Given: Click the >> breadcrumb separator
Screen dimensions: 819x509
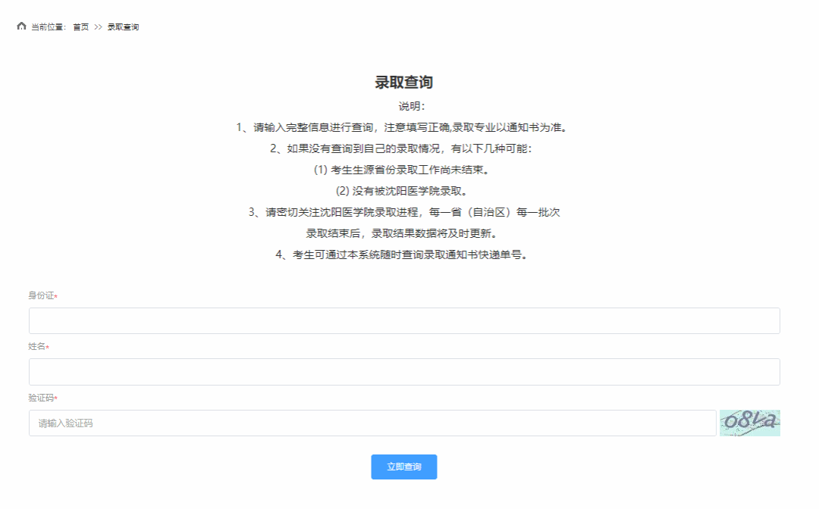Looking at the screenshot, I should point(98,27).
